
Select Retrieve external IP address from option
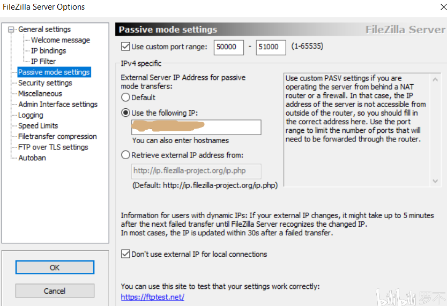pos(125,155)
